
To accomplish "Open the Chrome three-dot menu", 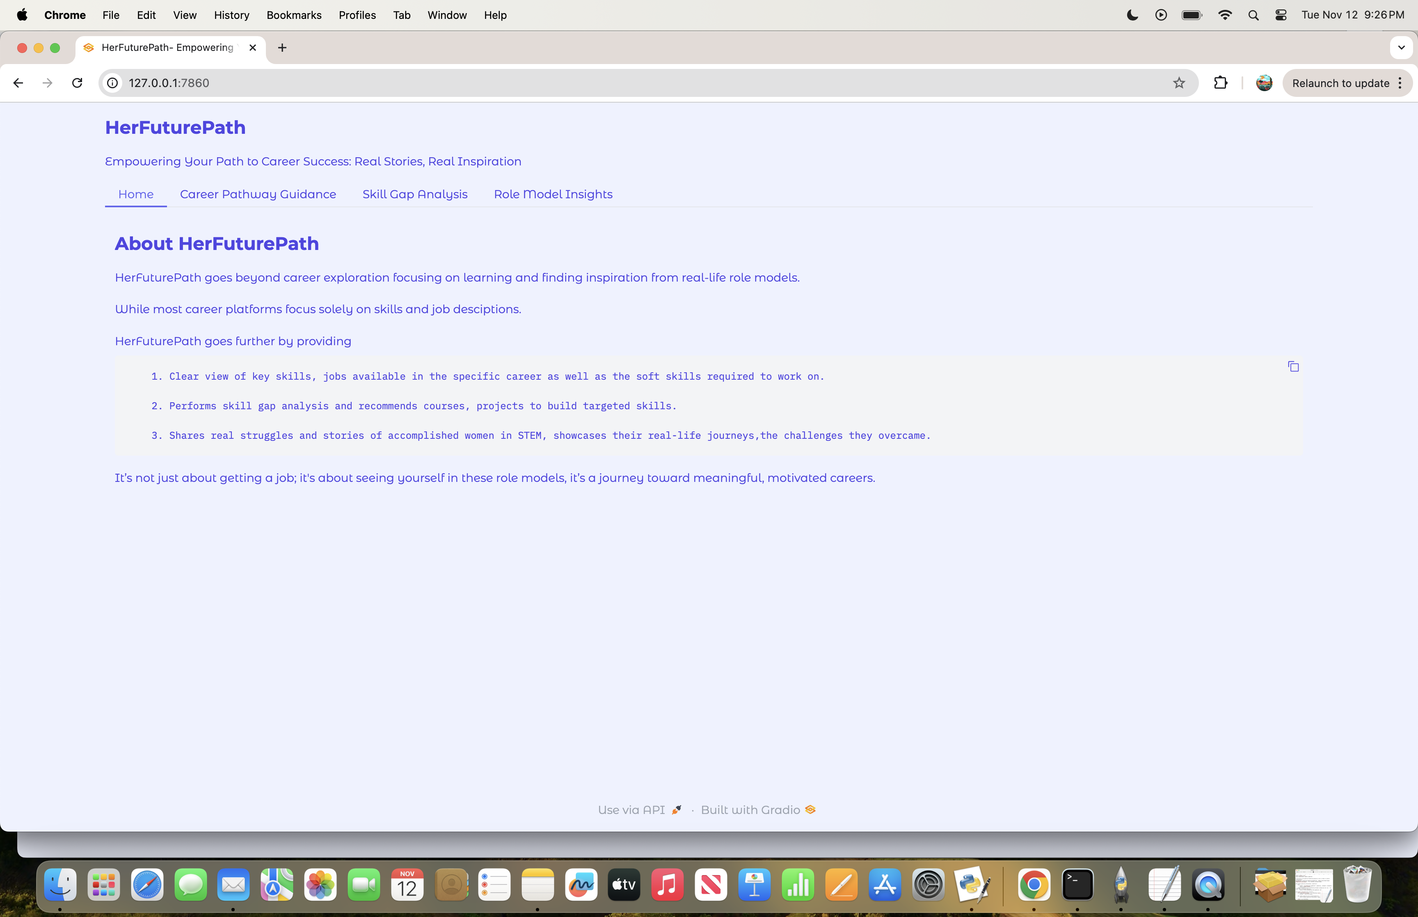I will pos(1400,83).
